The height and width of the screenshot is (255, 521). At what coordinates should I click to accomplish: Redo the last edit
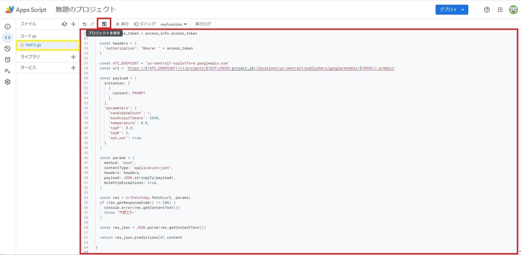(93, 24)
